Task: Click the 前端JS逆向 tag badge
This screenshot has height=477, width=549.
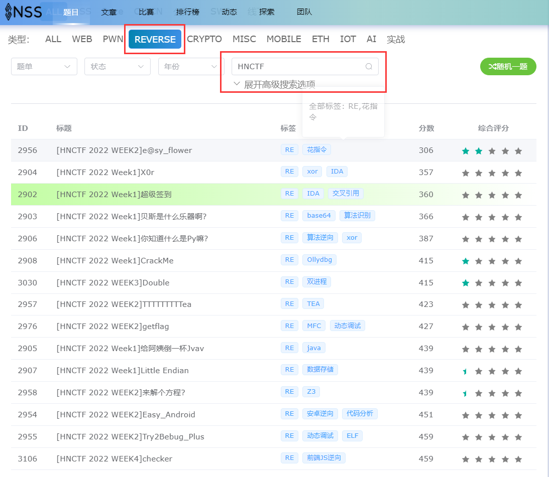Action: click(x=323, y=458)
